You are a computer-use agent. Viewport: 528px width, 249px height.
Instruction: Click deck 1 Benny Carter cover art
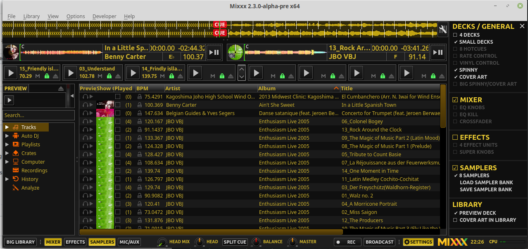[11, 52]
